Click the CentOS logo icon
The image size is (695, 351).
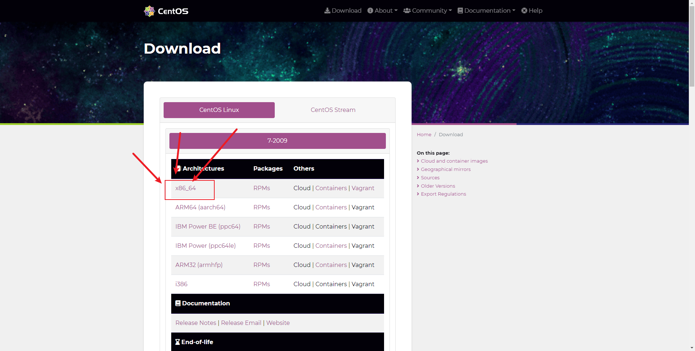(149, 11)
